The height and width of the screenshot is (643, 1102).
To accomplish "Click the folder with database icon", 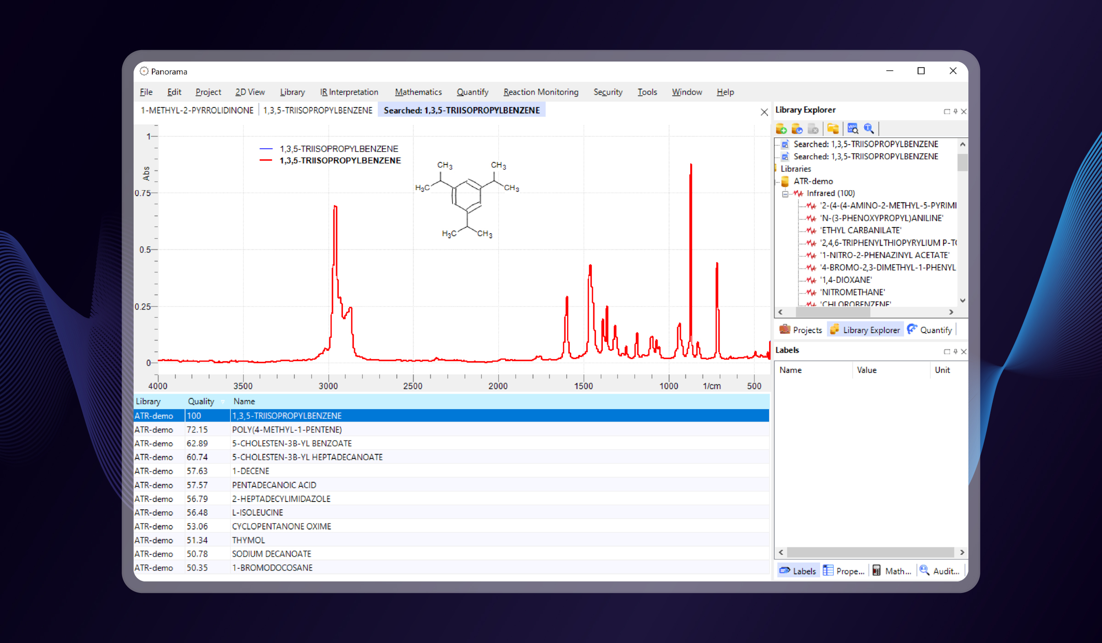I will pos(833,129).
